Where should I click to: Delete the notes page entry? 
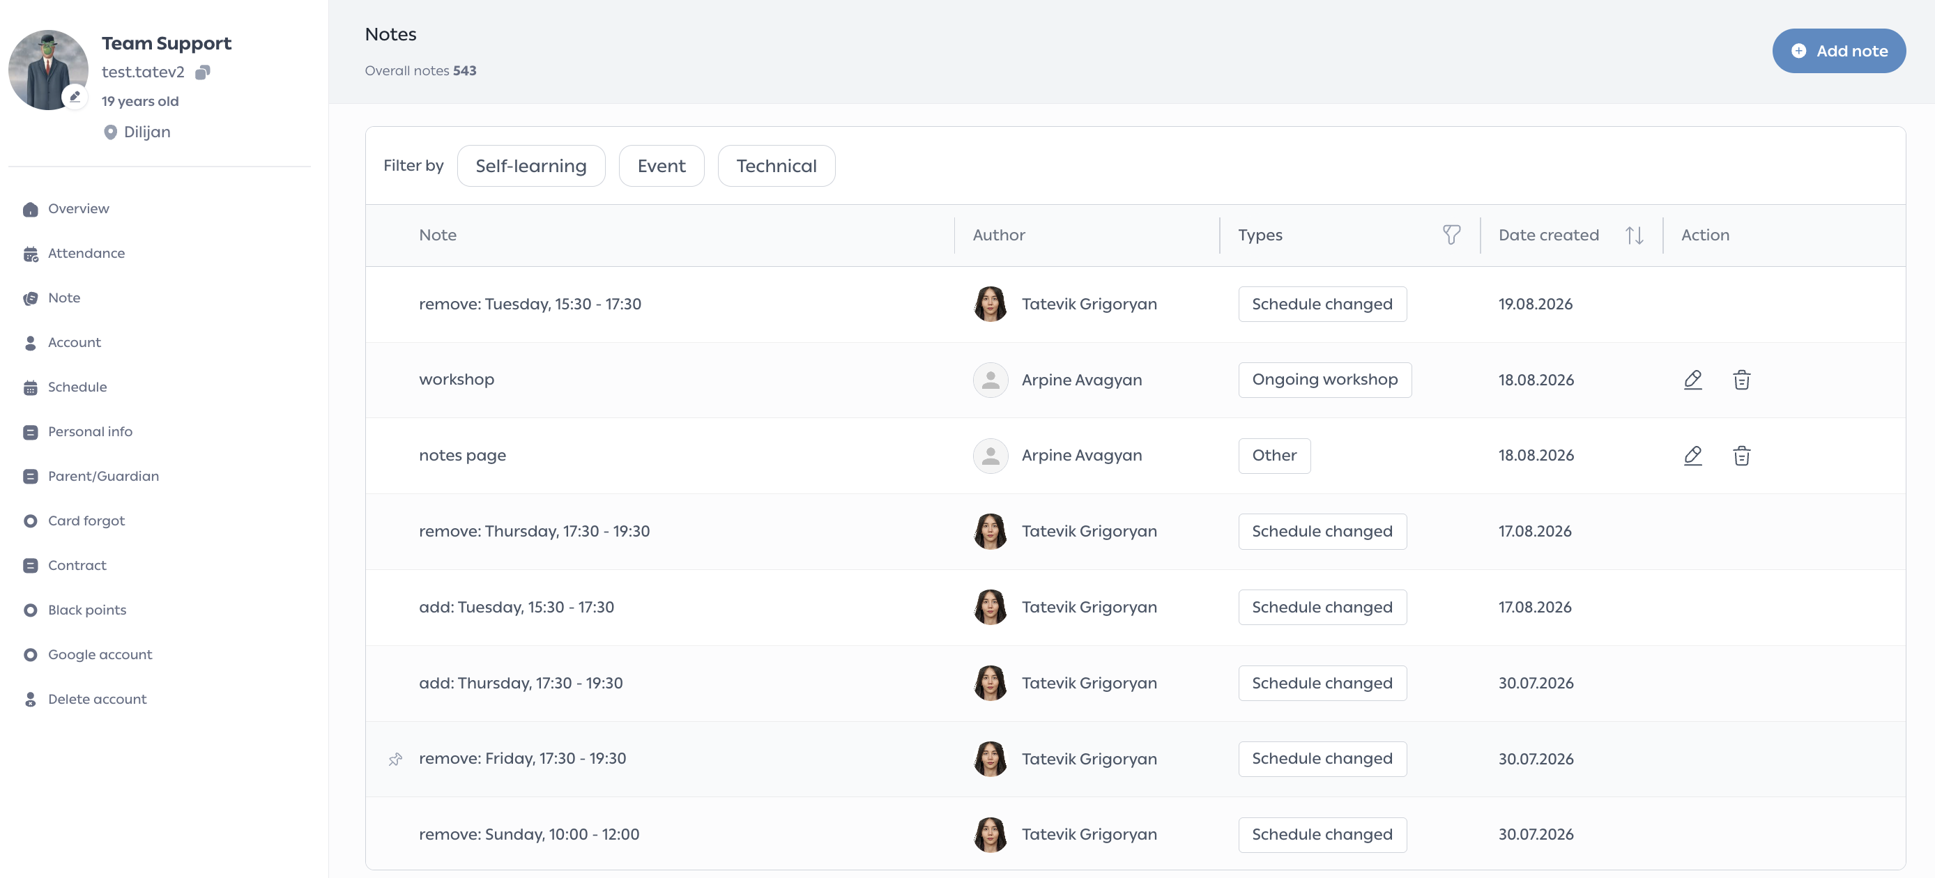click(x=1741, y=456)
